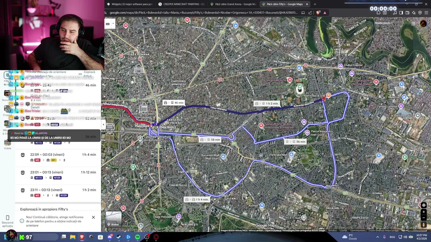
Task: Open clock showing 10:57 PM
Action: click(x=422, y=237)
